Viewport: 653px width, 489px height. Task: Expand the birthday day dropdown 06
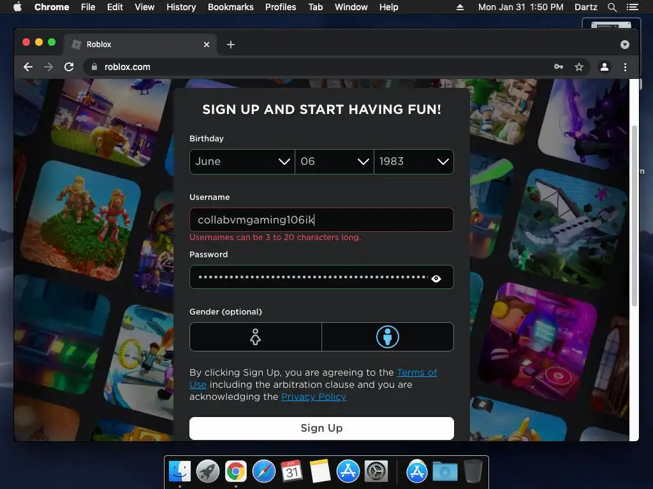click(334, 161)
